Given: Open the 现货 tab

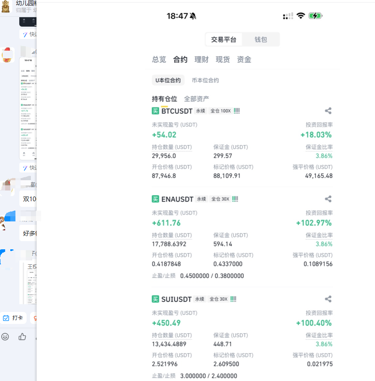Looking at the screenshot, I should [x=223, y=60].
